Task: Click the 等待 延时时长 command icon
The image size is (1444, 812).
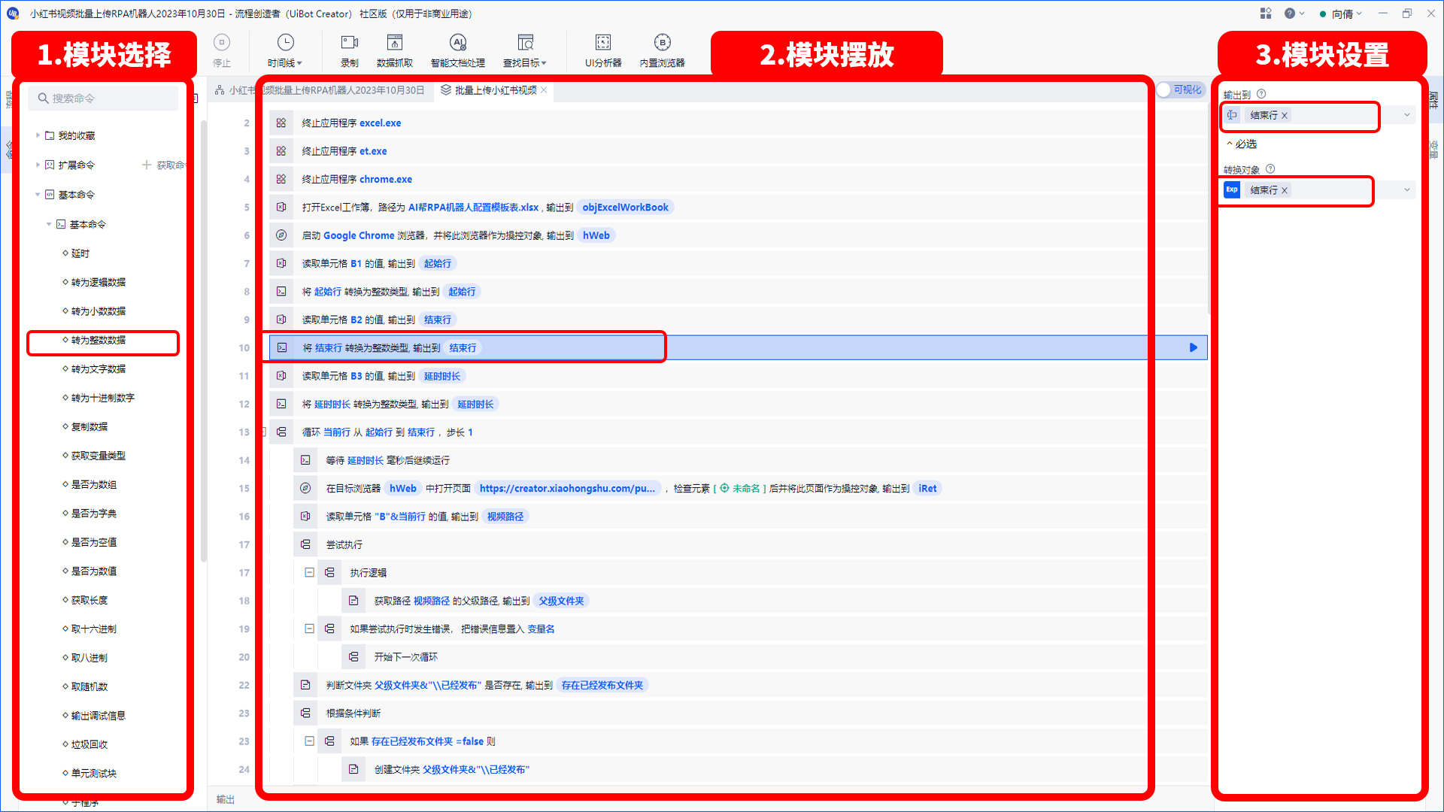Action: coord(305,460)
